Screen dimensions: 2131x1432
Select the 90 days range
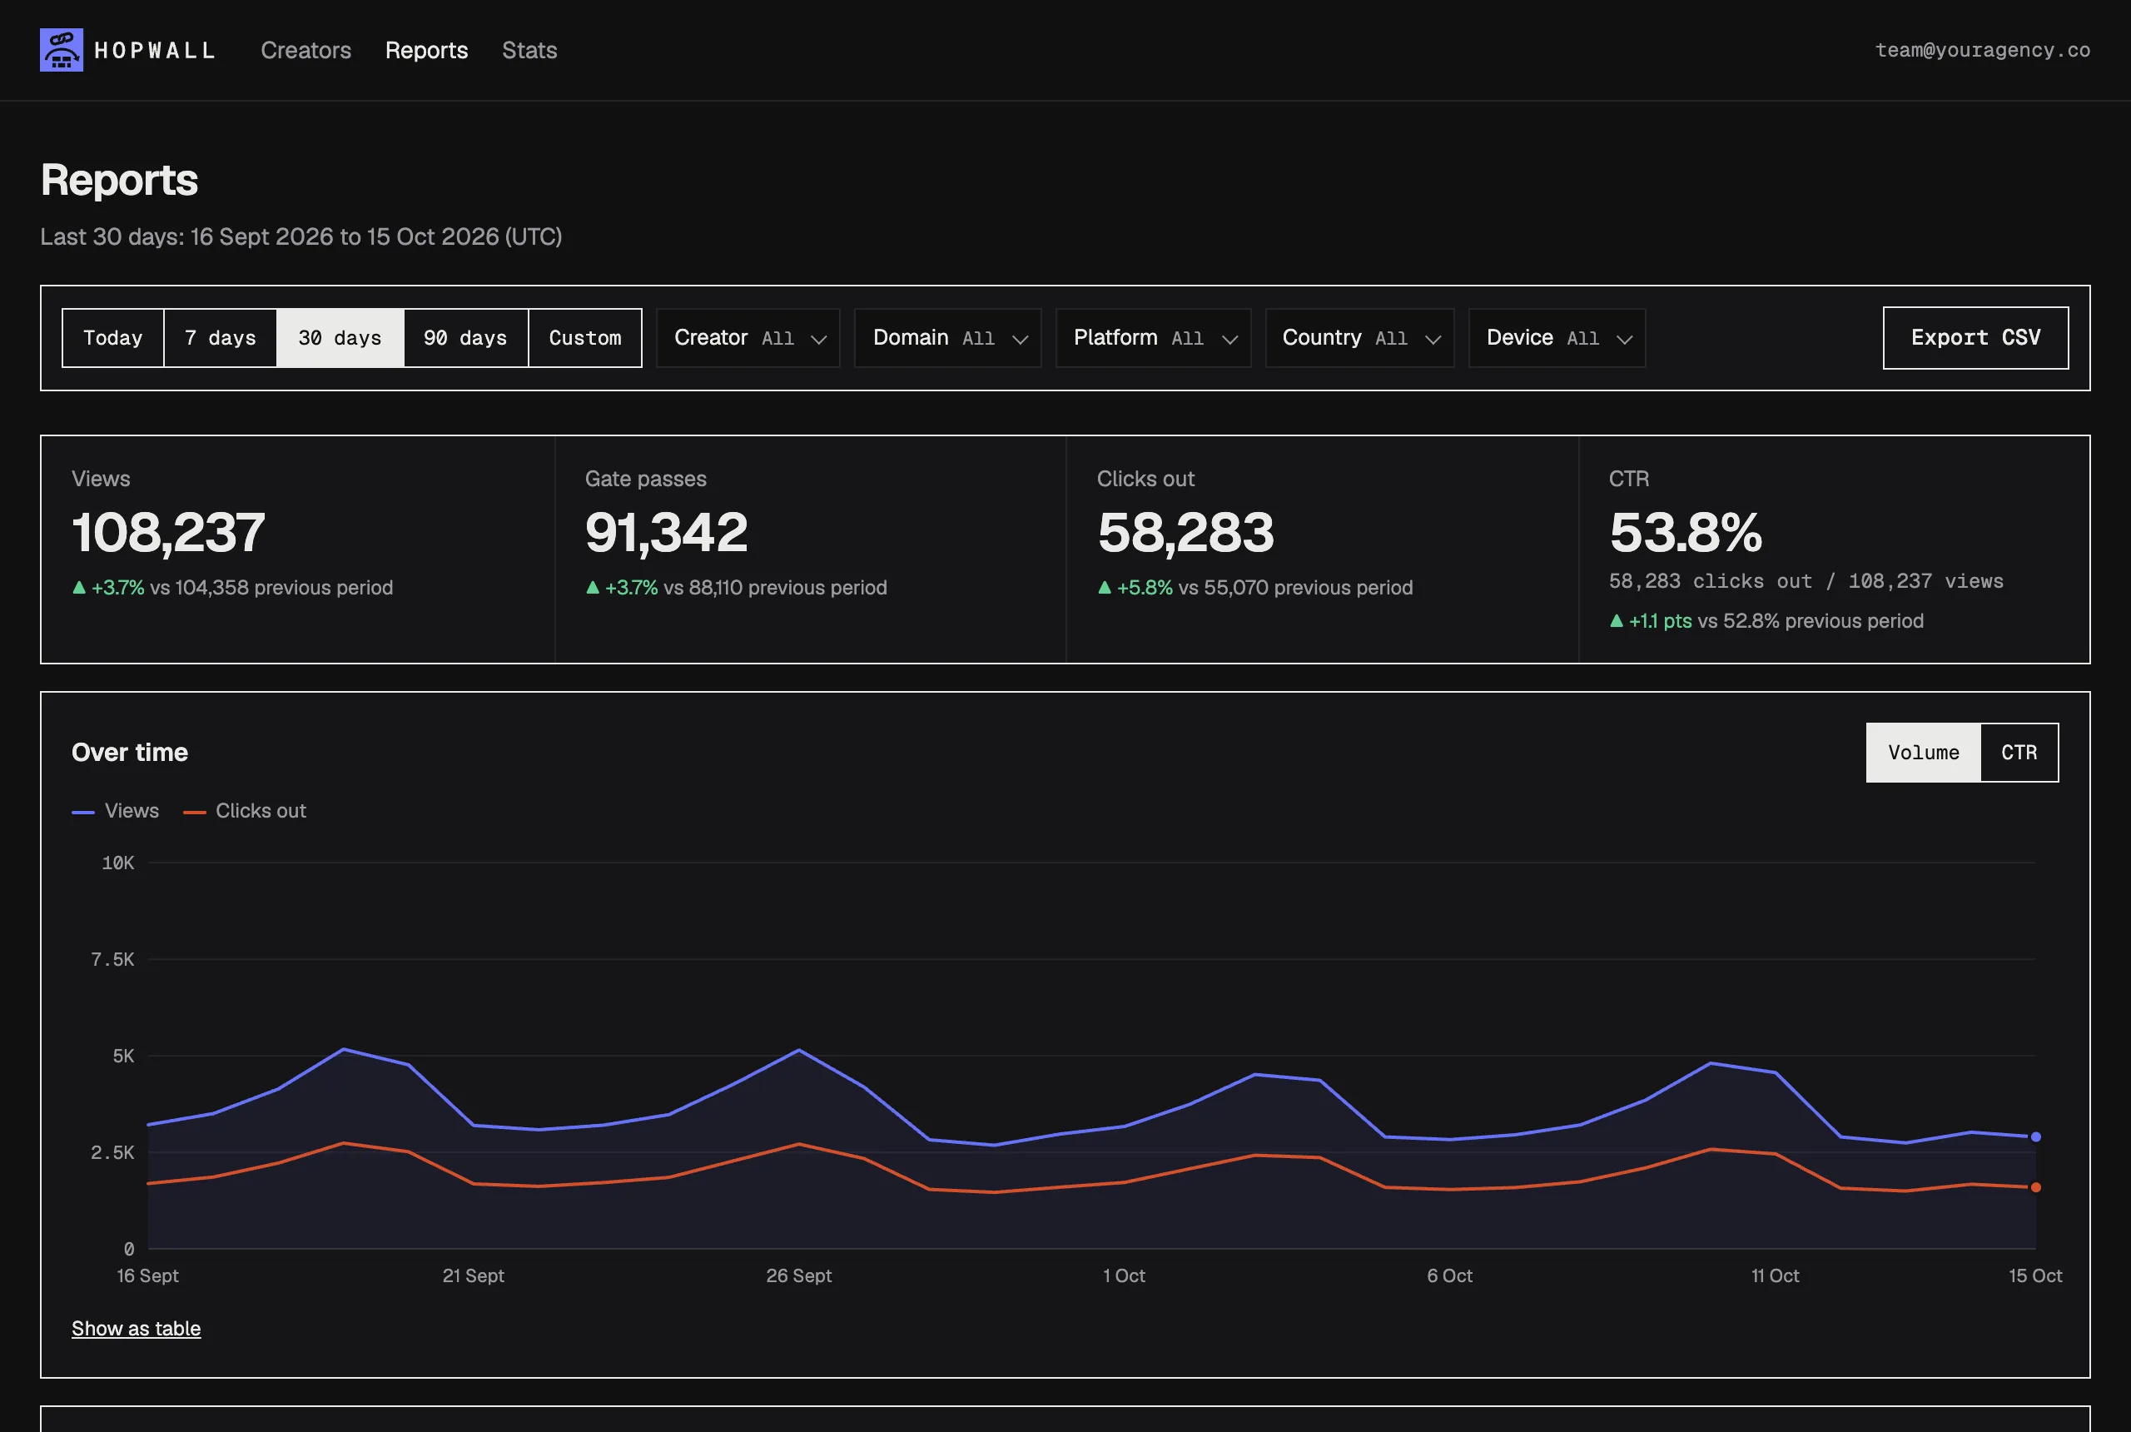[465, 338]
